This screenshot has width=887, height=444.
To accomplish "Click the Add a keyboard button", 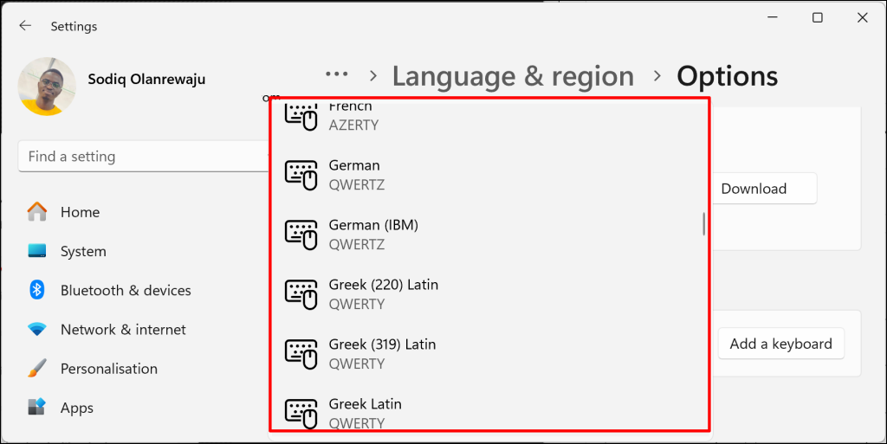I will 780,344.
